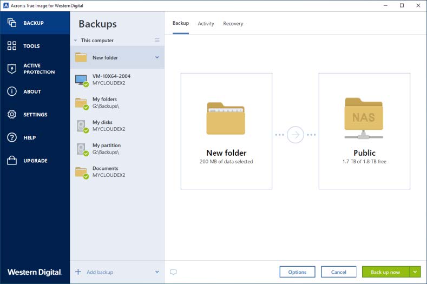The width and height of the screenshot is (427, 284).
Task: Select the My folders backup entry
Action: click(117, 103)
